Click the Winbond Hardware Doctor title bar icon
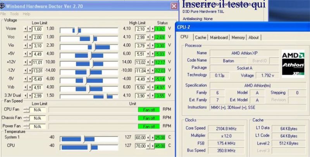 pyautogui.click(x=2, y=6)
